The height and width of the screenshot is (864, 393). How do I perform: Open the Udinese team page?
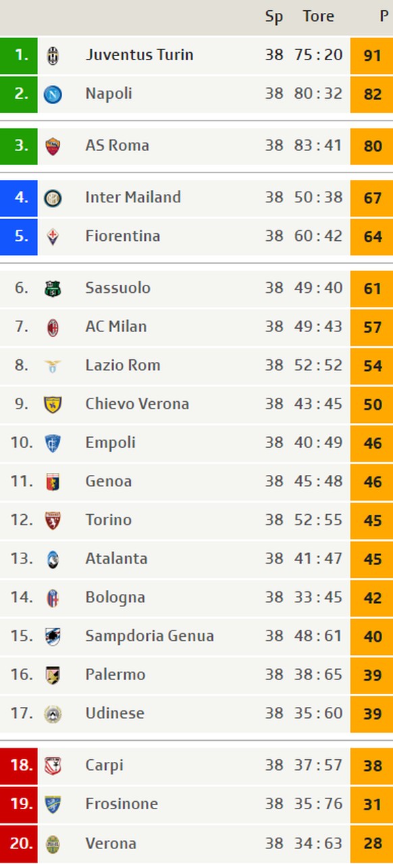(x=115, y=713)
